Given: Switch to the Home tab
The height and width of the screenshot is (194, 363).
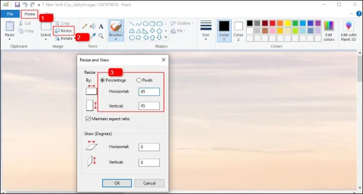Looking at the screenshot, I should pyautogui.click(x=29, y=15).
